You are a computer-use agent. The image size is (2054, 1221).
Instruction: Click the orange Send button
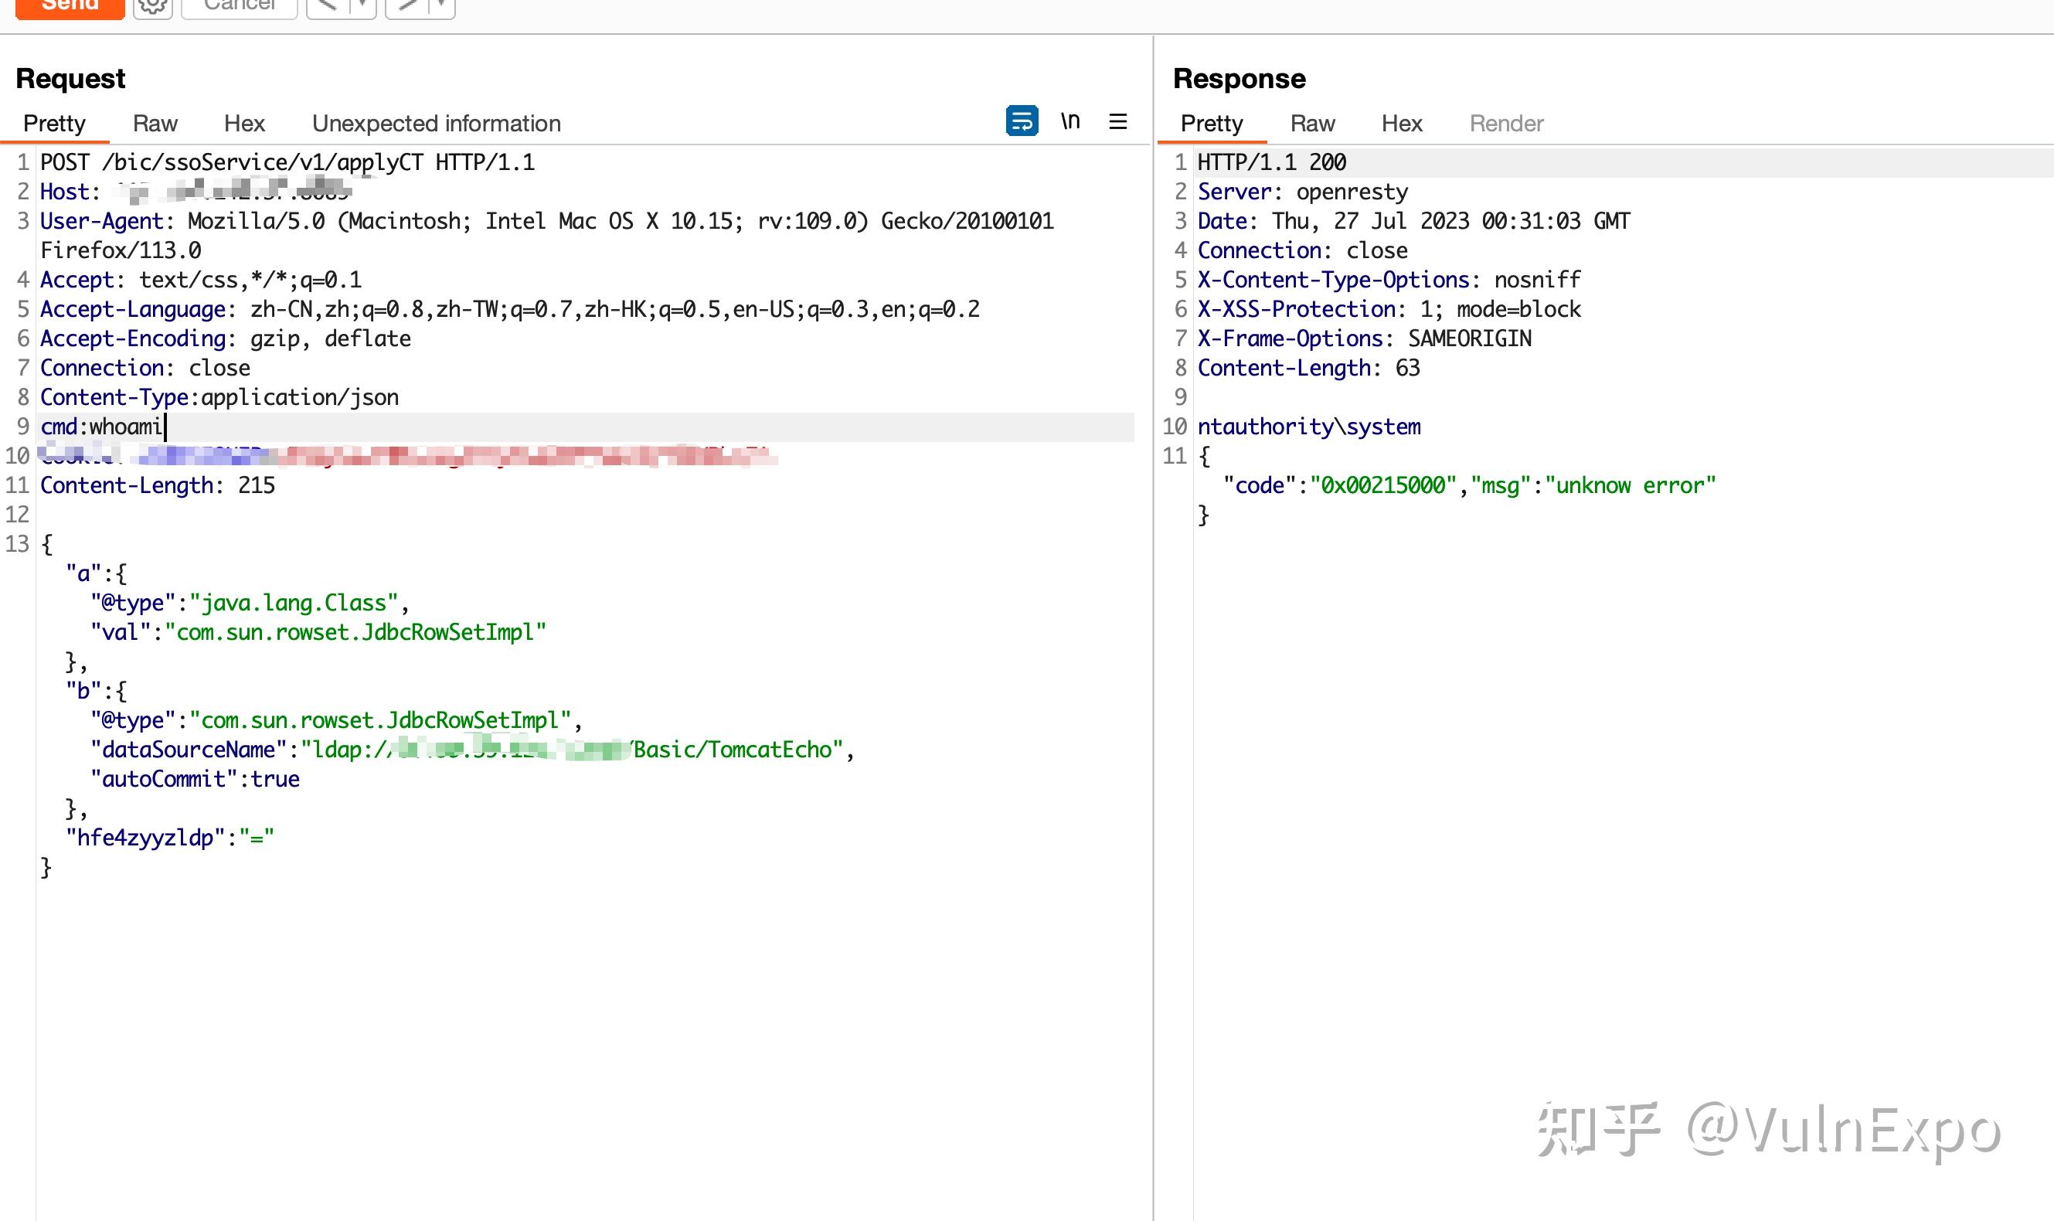[x=70, y=7]
